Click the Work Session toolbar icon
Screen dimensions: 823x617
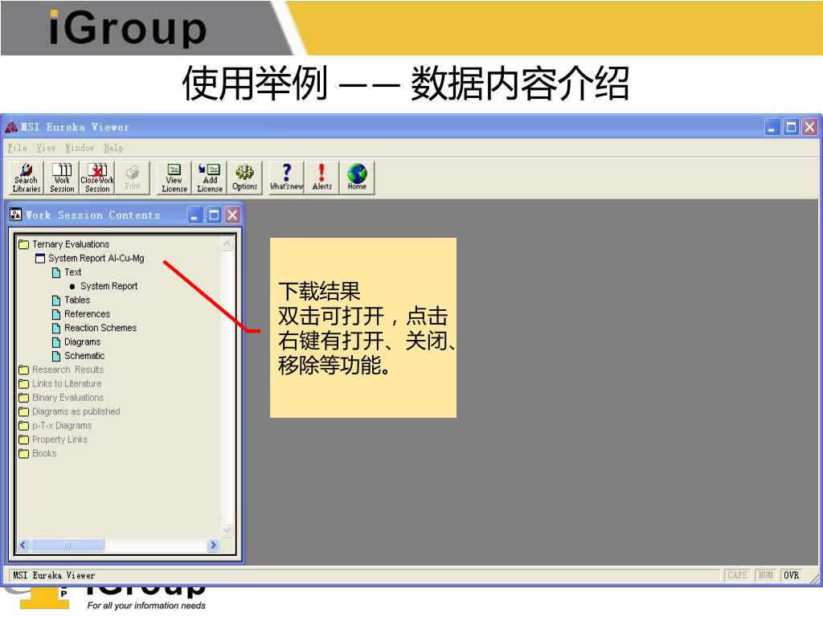[x=62, y=178]
